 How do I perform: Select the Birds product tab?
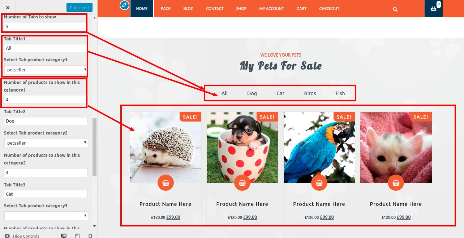tap(310, 93)
